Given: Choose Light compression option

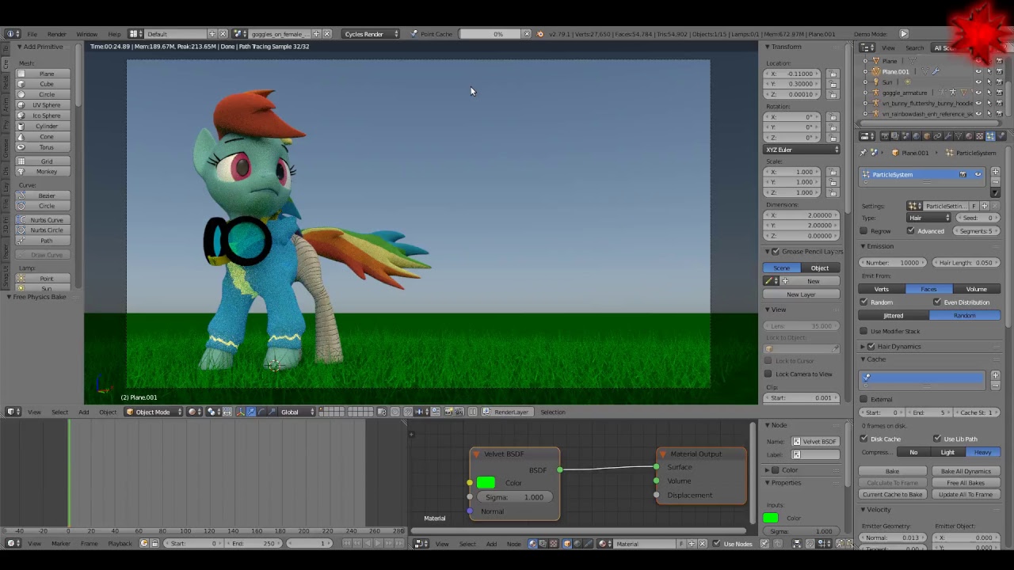Looking at the screenshot, I should [947, 452].
